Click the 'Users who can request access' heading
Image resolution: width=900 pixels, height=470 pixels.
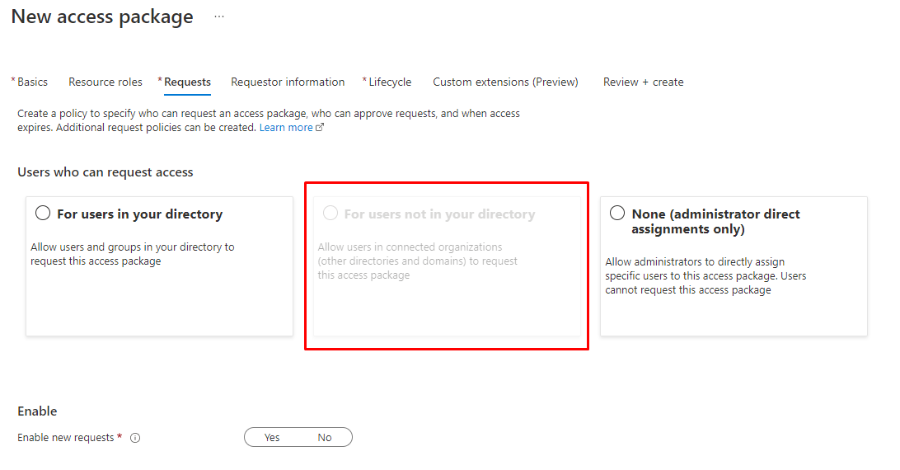pos(105,172)
